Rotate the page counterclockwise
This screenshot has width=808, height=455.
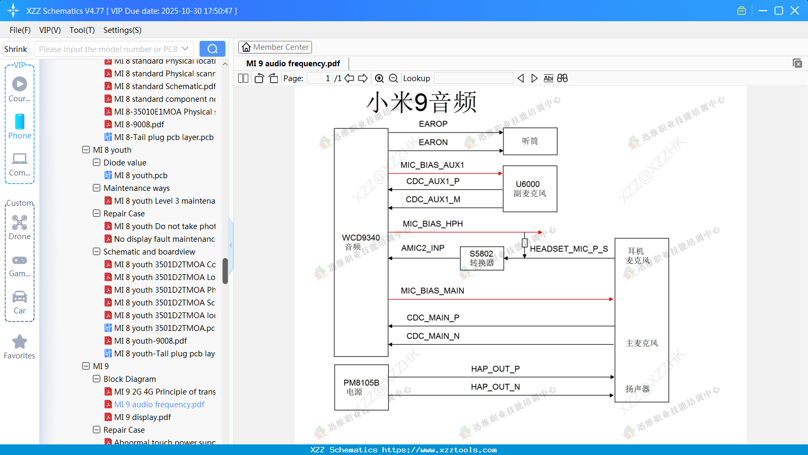click(259, 78)
